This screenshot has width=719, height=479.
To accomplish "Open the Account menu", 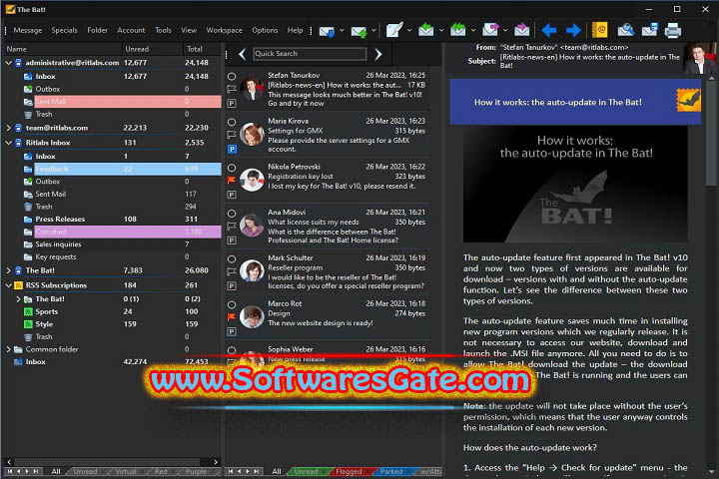I will click(131, 30).
